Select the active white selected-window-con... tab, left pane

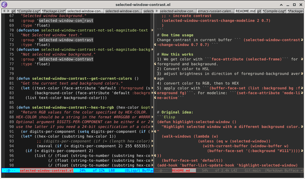[85, 11]
